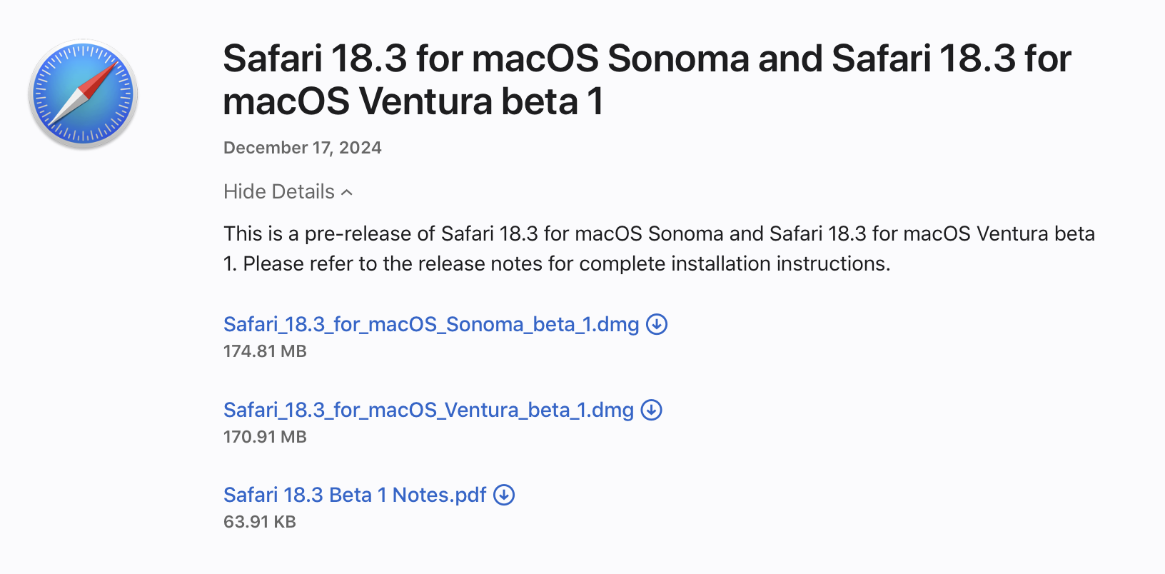Viewport: 1165px width, 574px height.
Task: Click the sentence starting 'Please refer to'
Action: 567,264
